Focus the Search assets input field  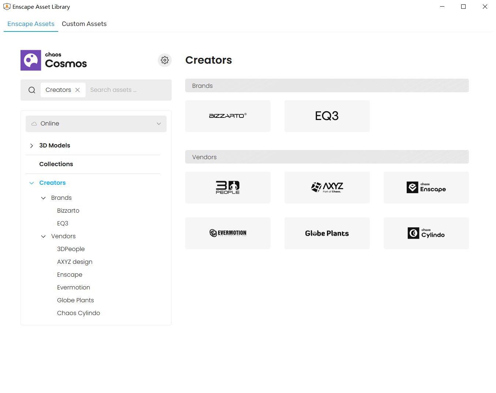(x=128, y=90)
